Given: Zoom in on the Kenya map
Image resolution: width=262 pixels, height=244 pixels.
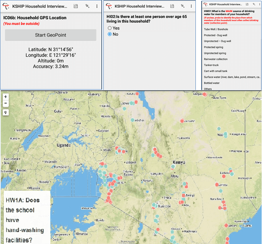Looking at the screenshot, I should pyautogui.click(x=5, y=97).
